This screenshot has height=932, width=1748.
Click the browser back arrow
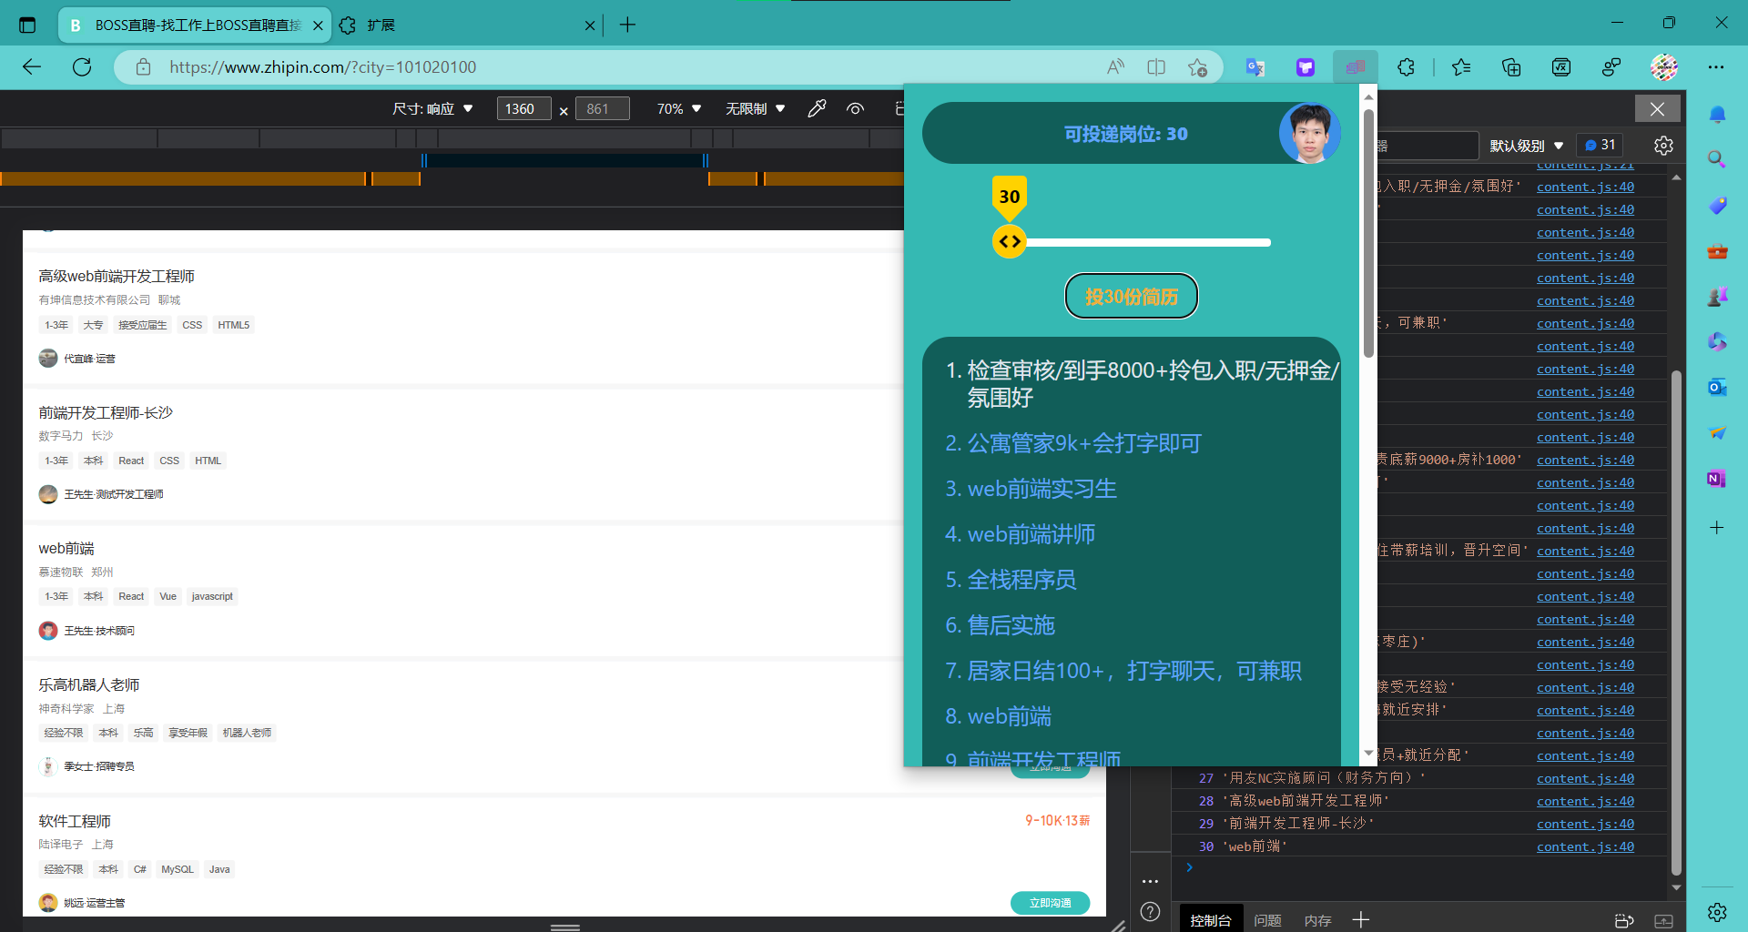[32, 66]
